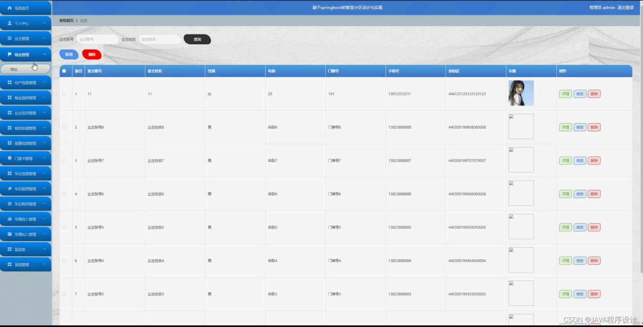Check the checkbox for row 业主账号3
643x327 pixels.
(x=64, y=294)
